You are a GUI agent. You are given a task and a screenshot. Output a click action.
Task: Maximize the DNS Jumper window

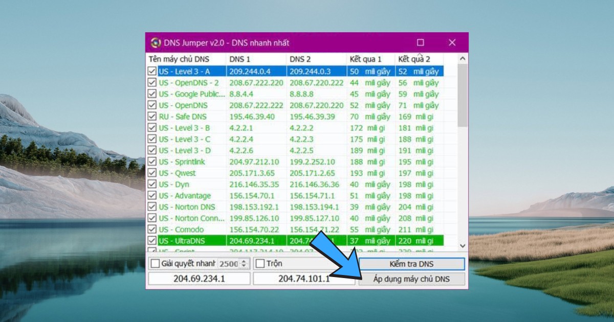[421, 42]
